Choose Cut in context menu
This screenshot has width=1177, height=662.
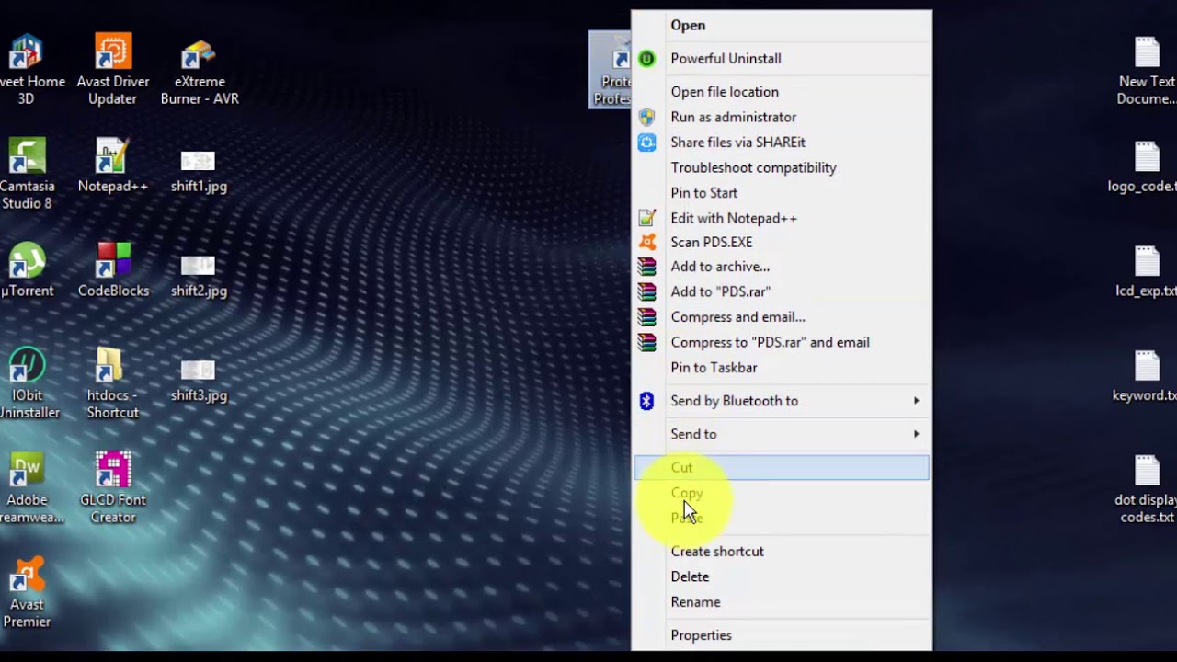(x=782, y=467)
